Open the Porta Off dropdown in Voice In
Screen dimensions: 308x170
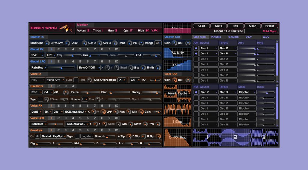(x=54, y=80)
